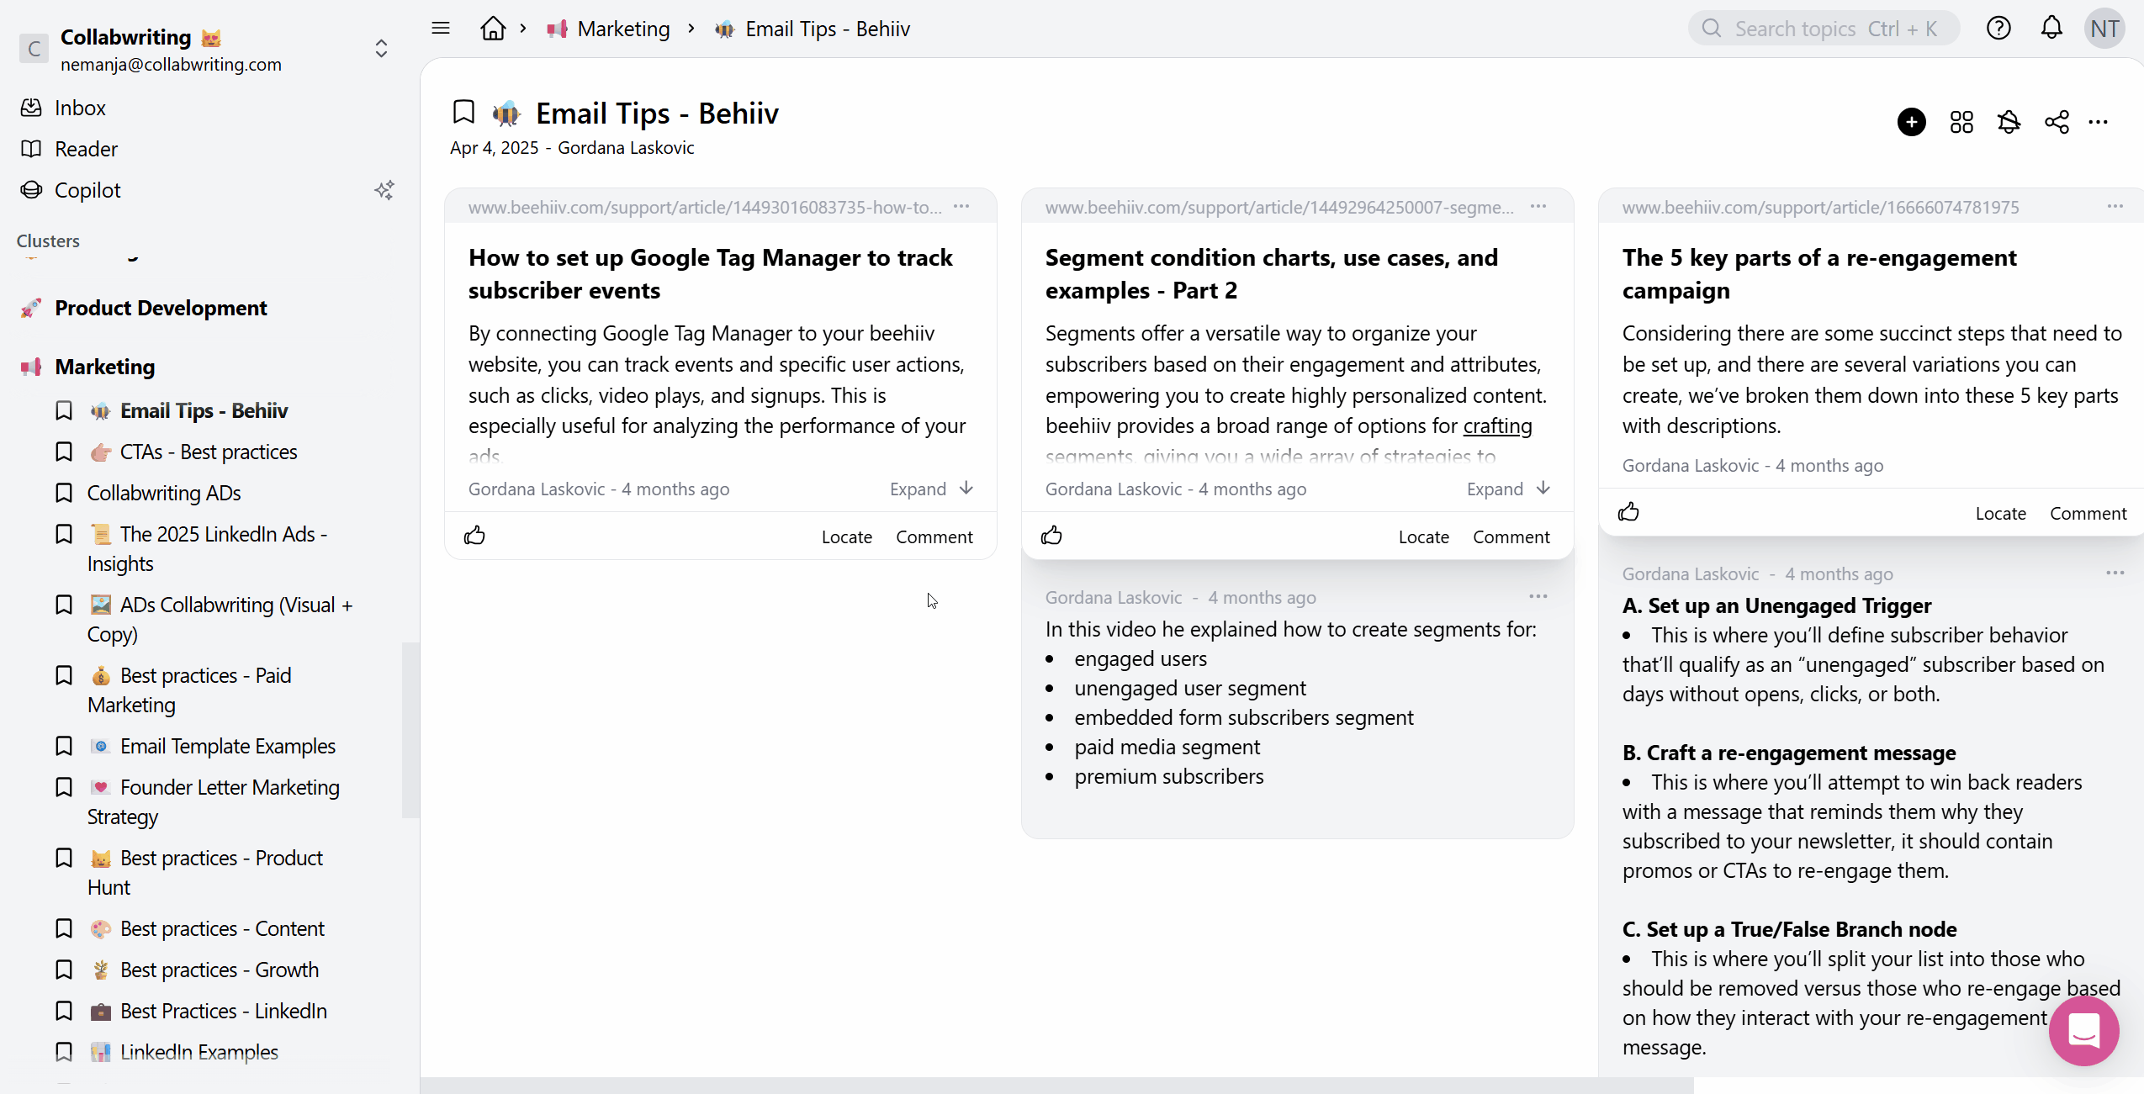Image resolution: width=2144 pixels, height=1094 pixels.
Task: Open the help question mark icon
Action: pos(1998,29)
